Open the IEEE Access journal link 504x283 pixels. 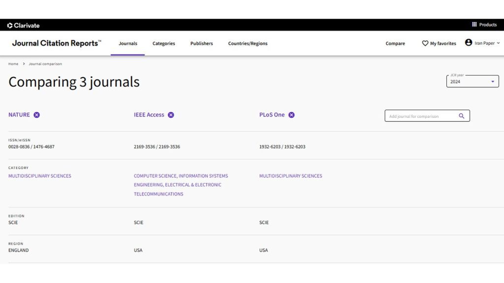pos(149,115)
